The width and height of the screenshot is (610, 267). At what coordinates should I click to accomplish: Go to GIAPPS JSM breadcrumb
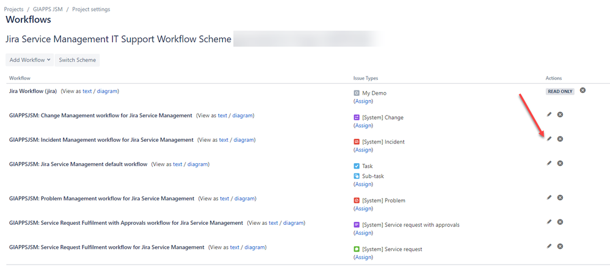point(48,9)
